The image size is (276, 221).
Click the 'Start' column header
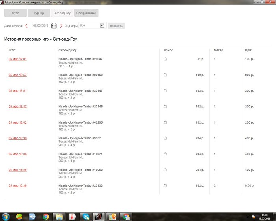(12, 50)
